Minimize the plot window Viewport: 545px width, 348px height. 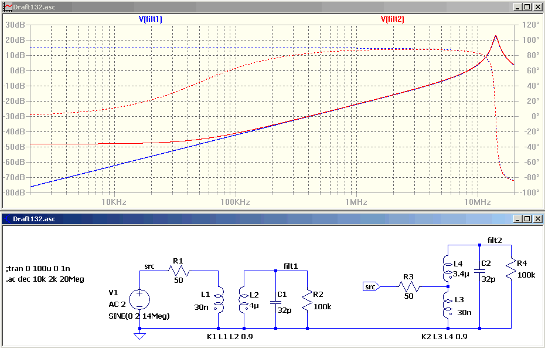pyautogui.click(x=518, y=6)
